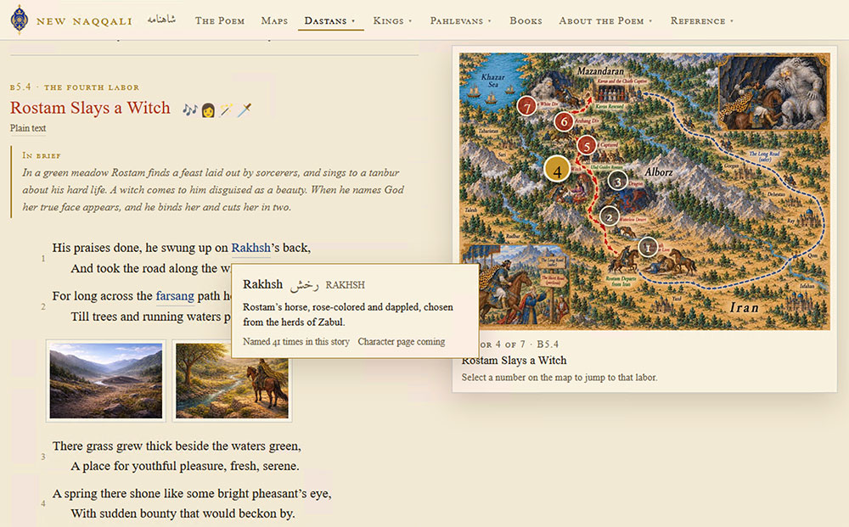Click the 'In brief' label
The width and height of the screenshot is (849, 527).
42,155
